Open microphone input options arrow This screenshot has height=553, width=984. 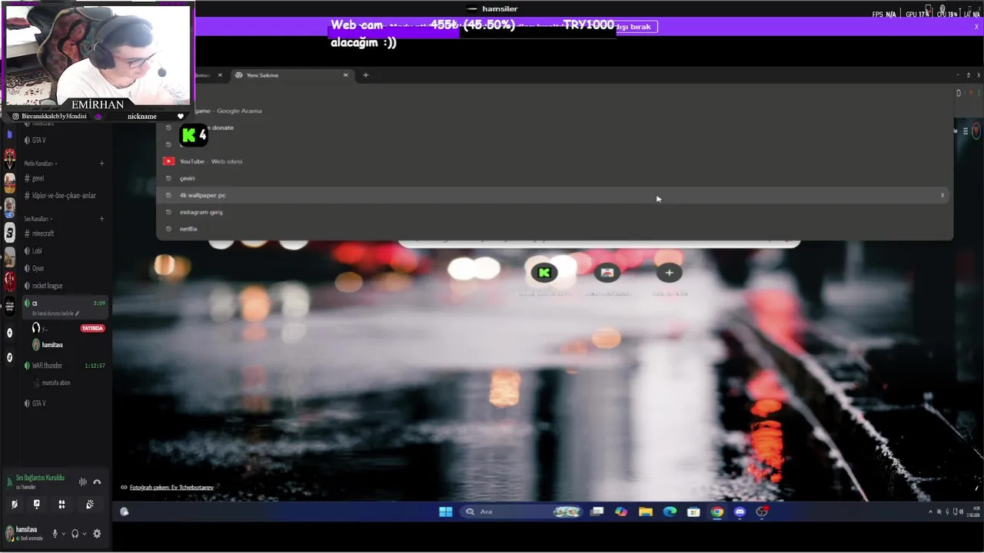click(63, 534)
